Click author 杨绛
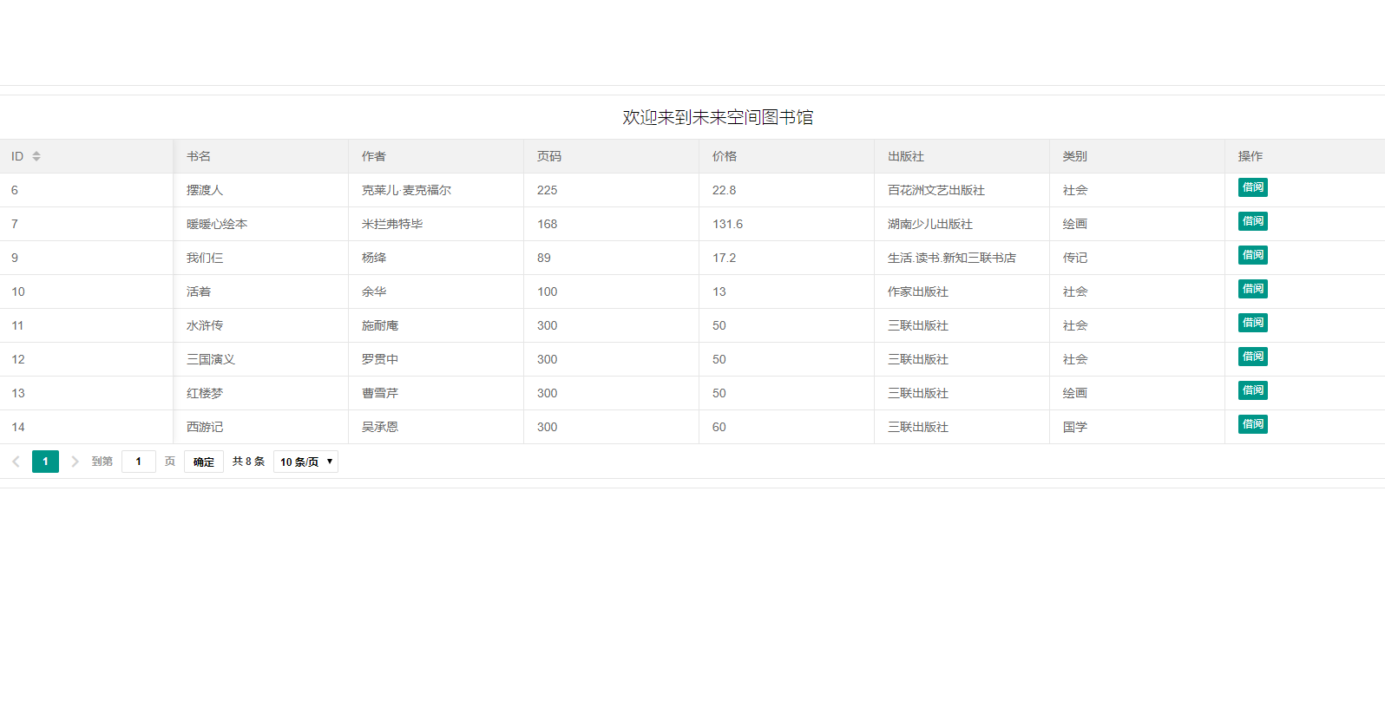 pyautogui.click(x=374, y=258)
